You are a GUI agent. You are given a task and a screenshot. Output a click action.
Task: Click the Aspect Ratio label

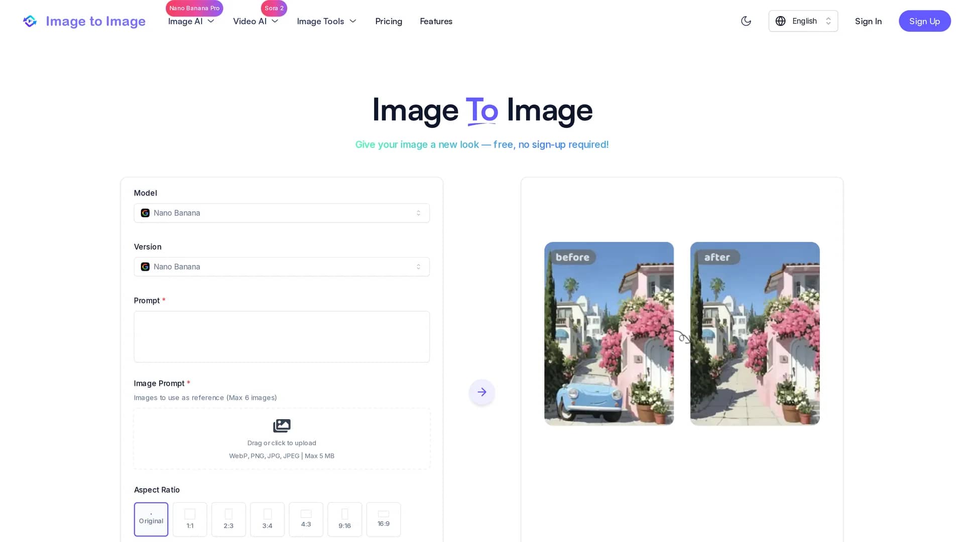point(157,490)
